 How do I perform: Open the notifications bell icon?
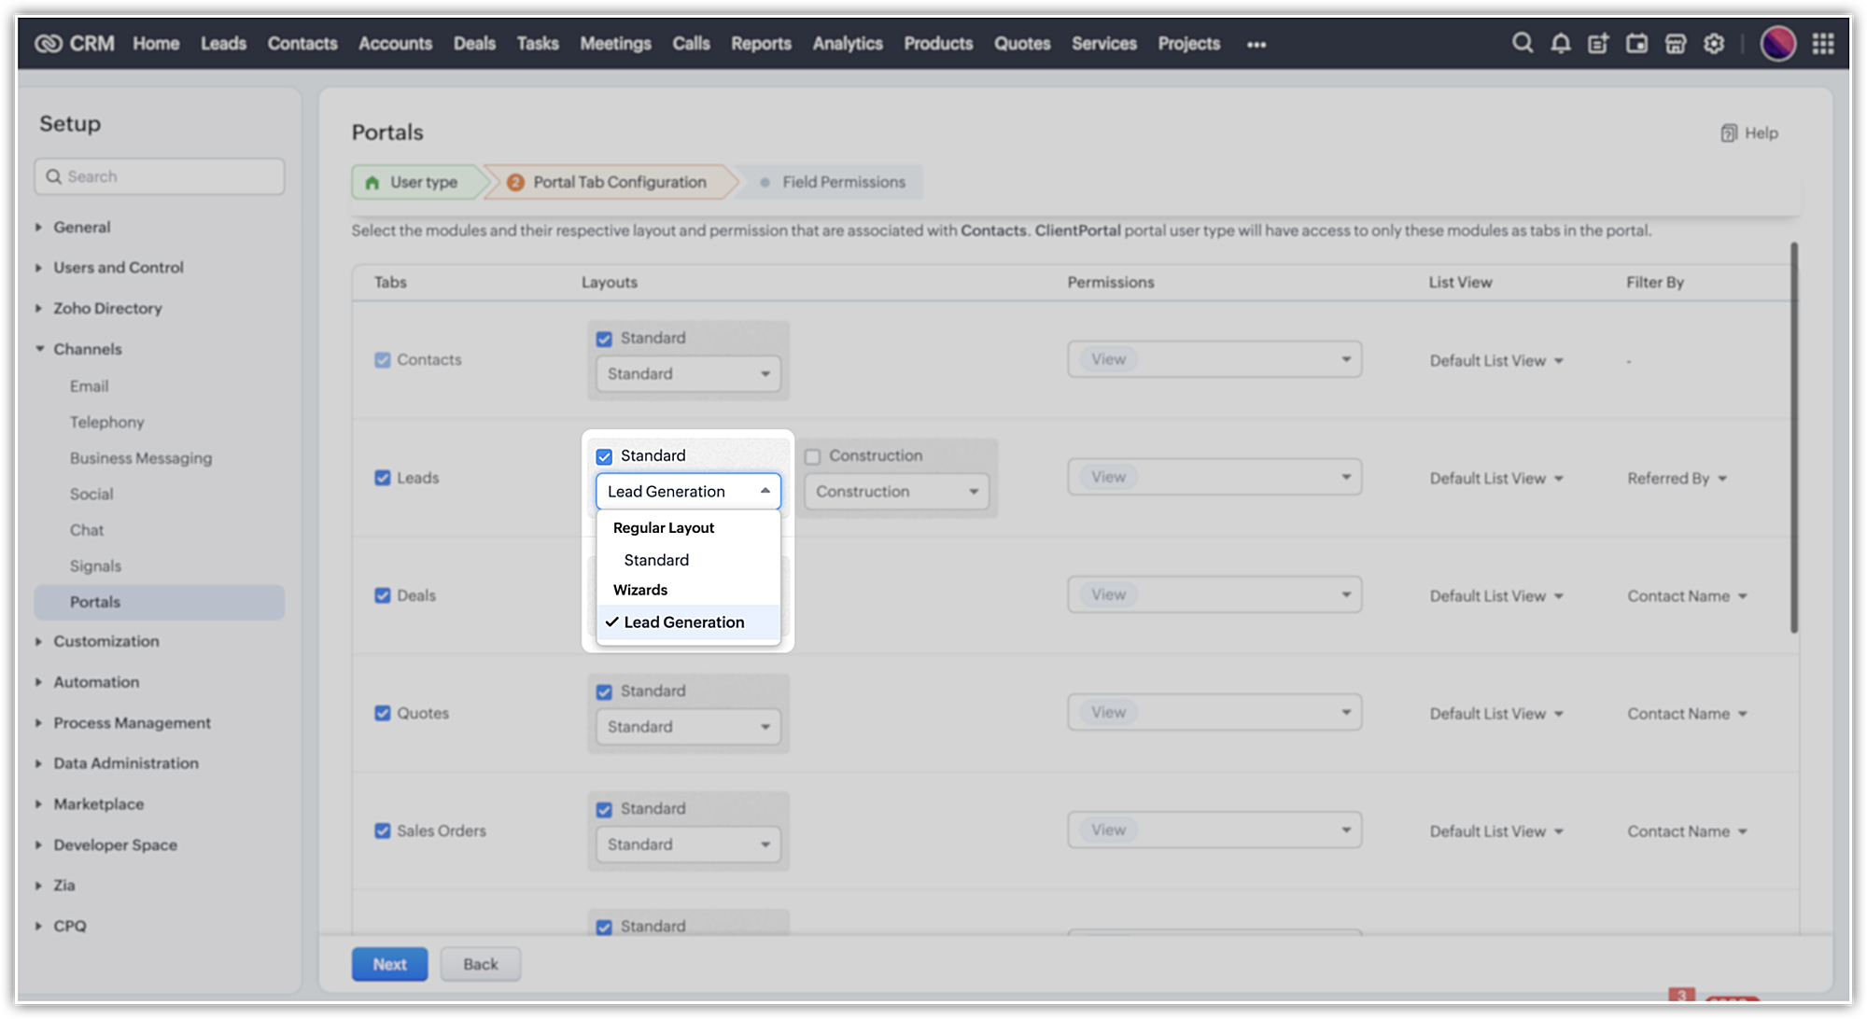coord(1560,43)
